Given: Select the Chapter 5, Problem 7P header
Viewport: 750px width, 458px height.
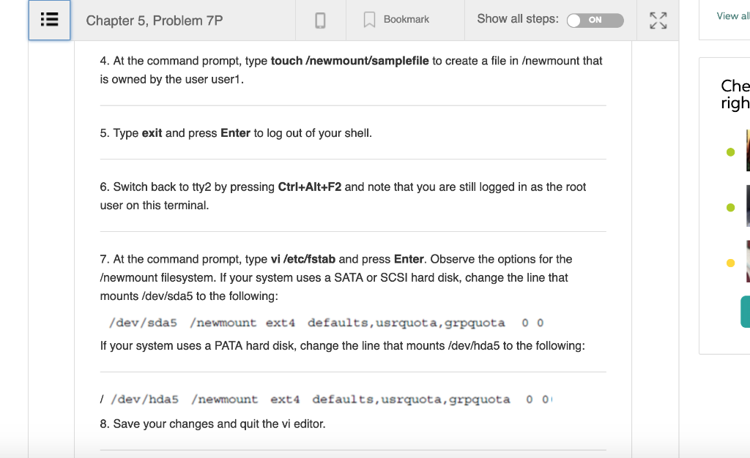Looking at the screenshot, I should tap(155, 20).
